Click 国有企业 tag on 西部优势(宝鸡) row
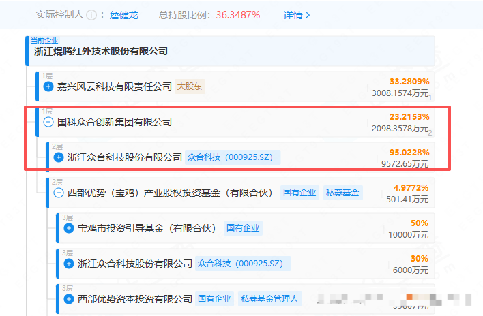This screenshot has width=483, height=316. [299, 193]
